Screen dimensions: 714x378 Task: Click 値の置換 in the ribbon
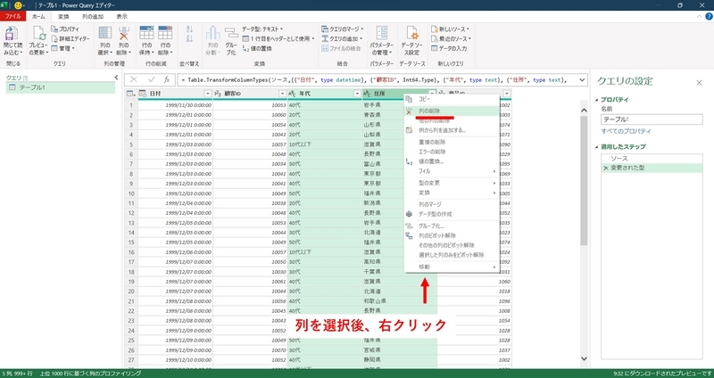[257, 48]
